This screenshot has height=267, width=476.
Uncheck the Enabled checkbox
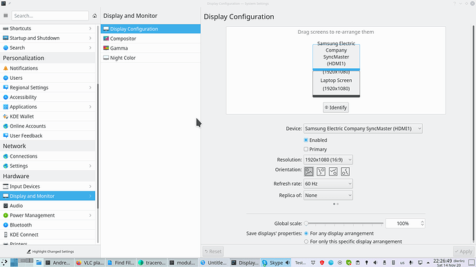tap(306, 140)
